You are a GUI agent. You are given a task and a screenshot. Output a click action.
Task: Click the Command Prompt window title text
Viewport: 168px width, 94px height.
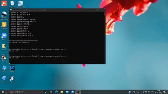point(29,10)
